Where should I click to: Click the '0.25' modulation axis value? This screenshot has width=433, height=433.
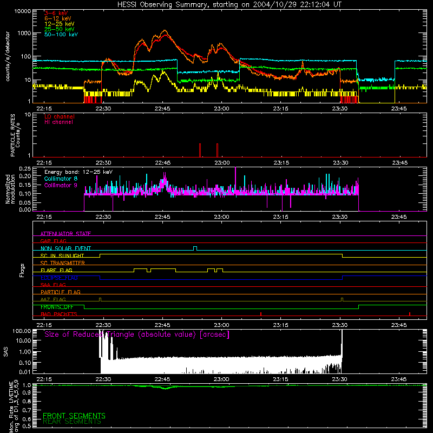point(25,169)
